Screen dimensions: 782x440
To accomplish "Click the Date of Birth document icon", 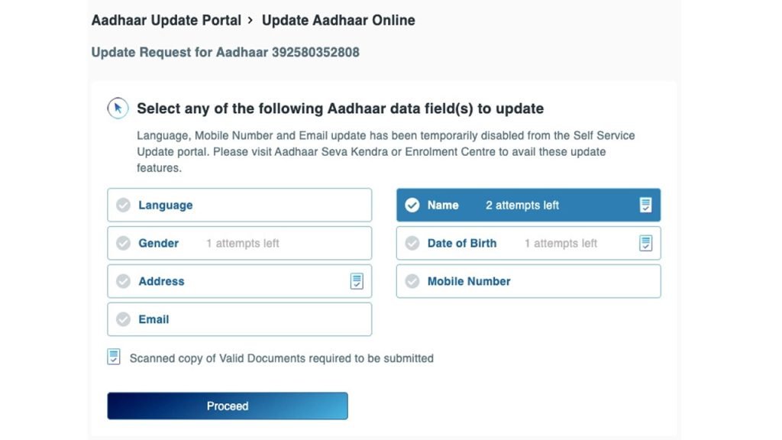I will [646, 243].
